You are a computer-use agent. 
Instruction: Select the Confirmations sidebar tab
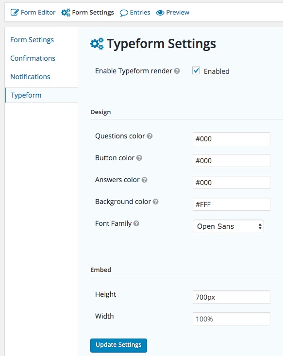click(x=33, y=58)
